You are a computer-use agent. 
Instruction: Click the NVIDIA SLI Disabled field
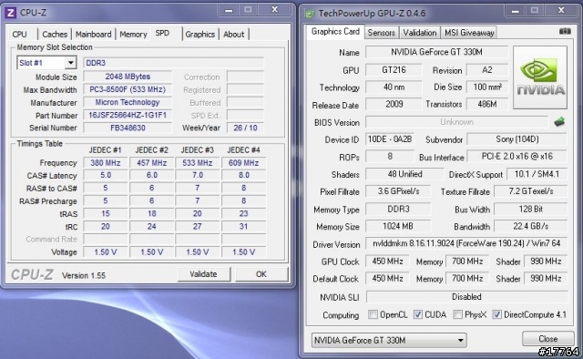click(x=466, y=297)
